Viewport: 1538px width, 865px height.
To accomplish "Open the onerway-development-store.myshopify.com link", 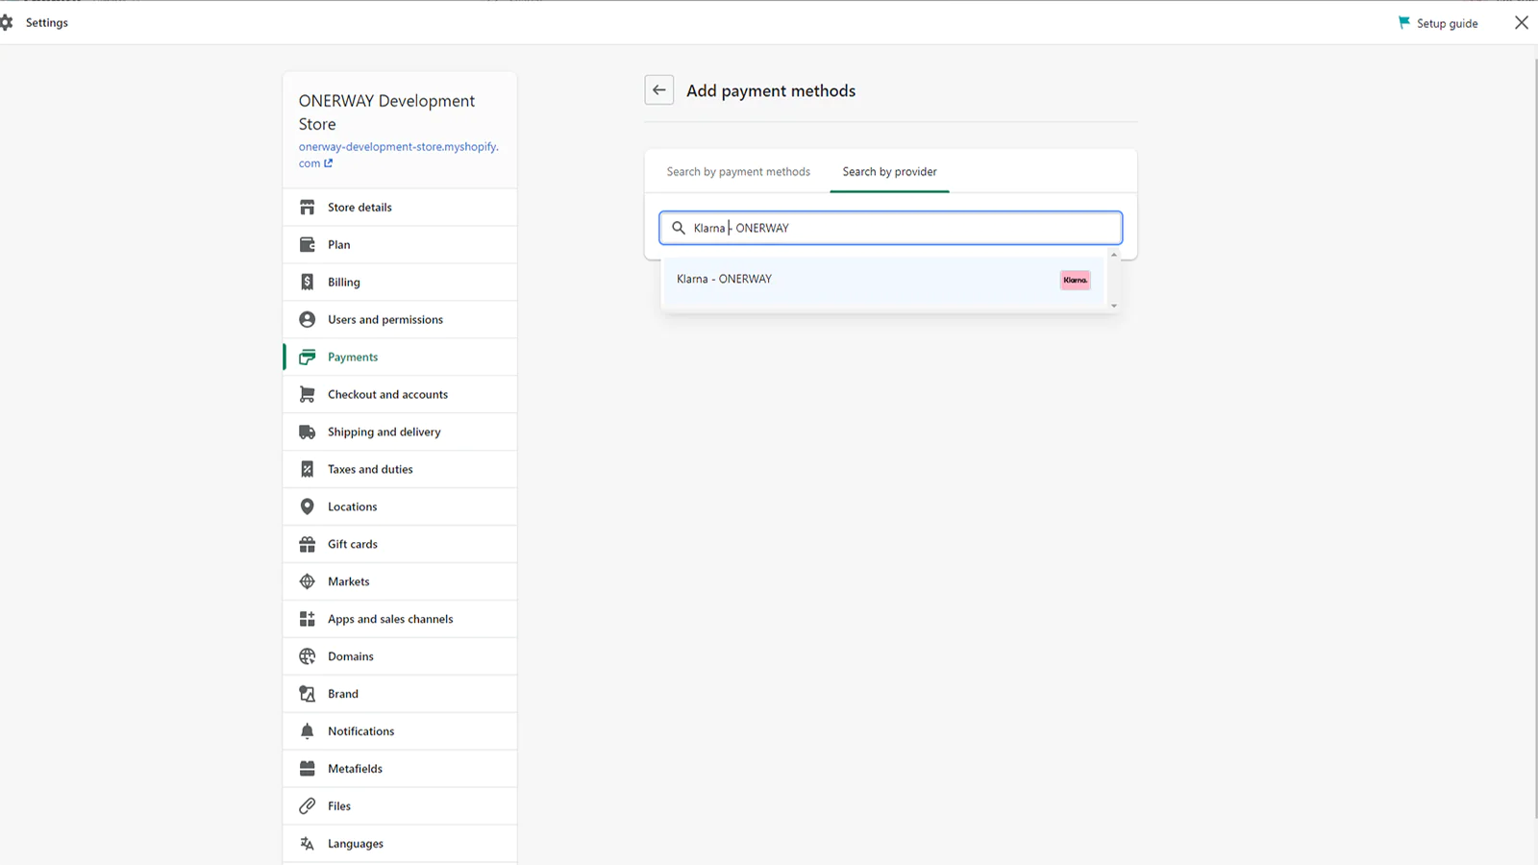I will click(398, 155).
